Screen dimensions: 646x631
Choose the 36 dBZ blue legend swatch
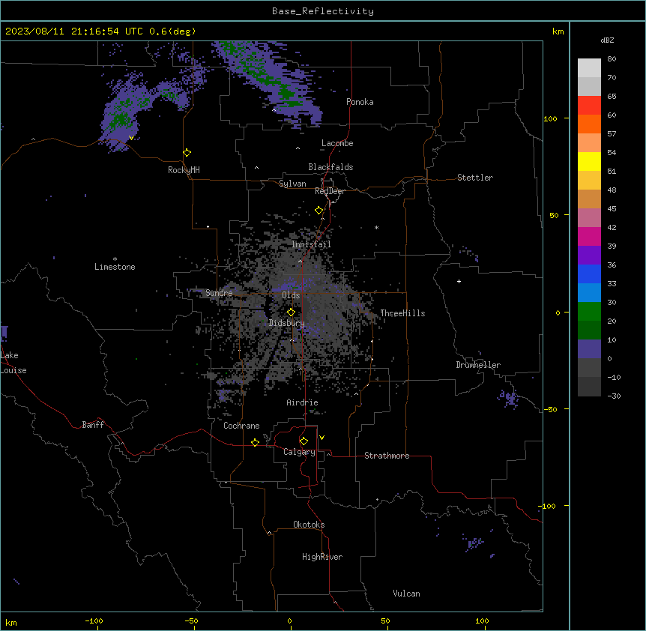[x=589, y=274]
